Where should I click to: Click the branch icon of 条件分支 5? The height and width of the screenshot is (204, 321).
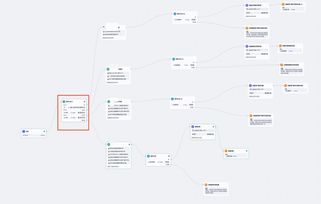(x=64, y=101)
